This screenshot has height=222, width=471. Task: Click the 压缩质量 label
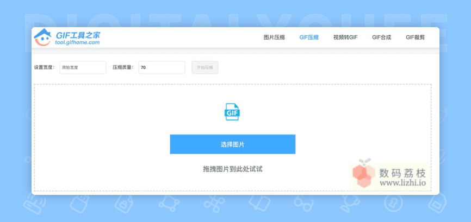[x=123, y=67]
